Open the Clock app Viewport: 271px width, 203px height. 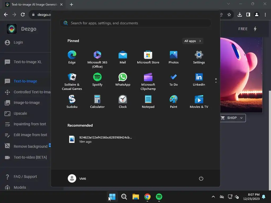pos(123,102)
